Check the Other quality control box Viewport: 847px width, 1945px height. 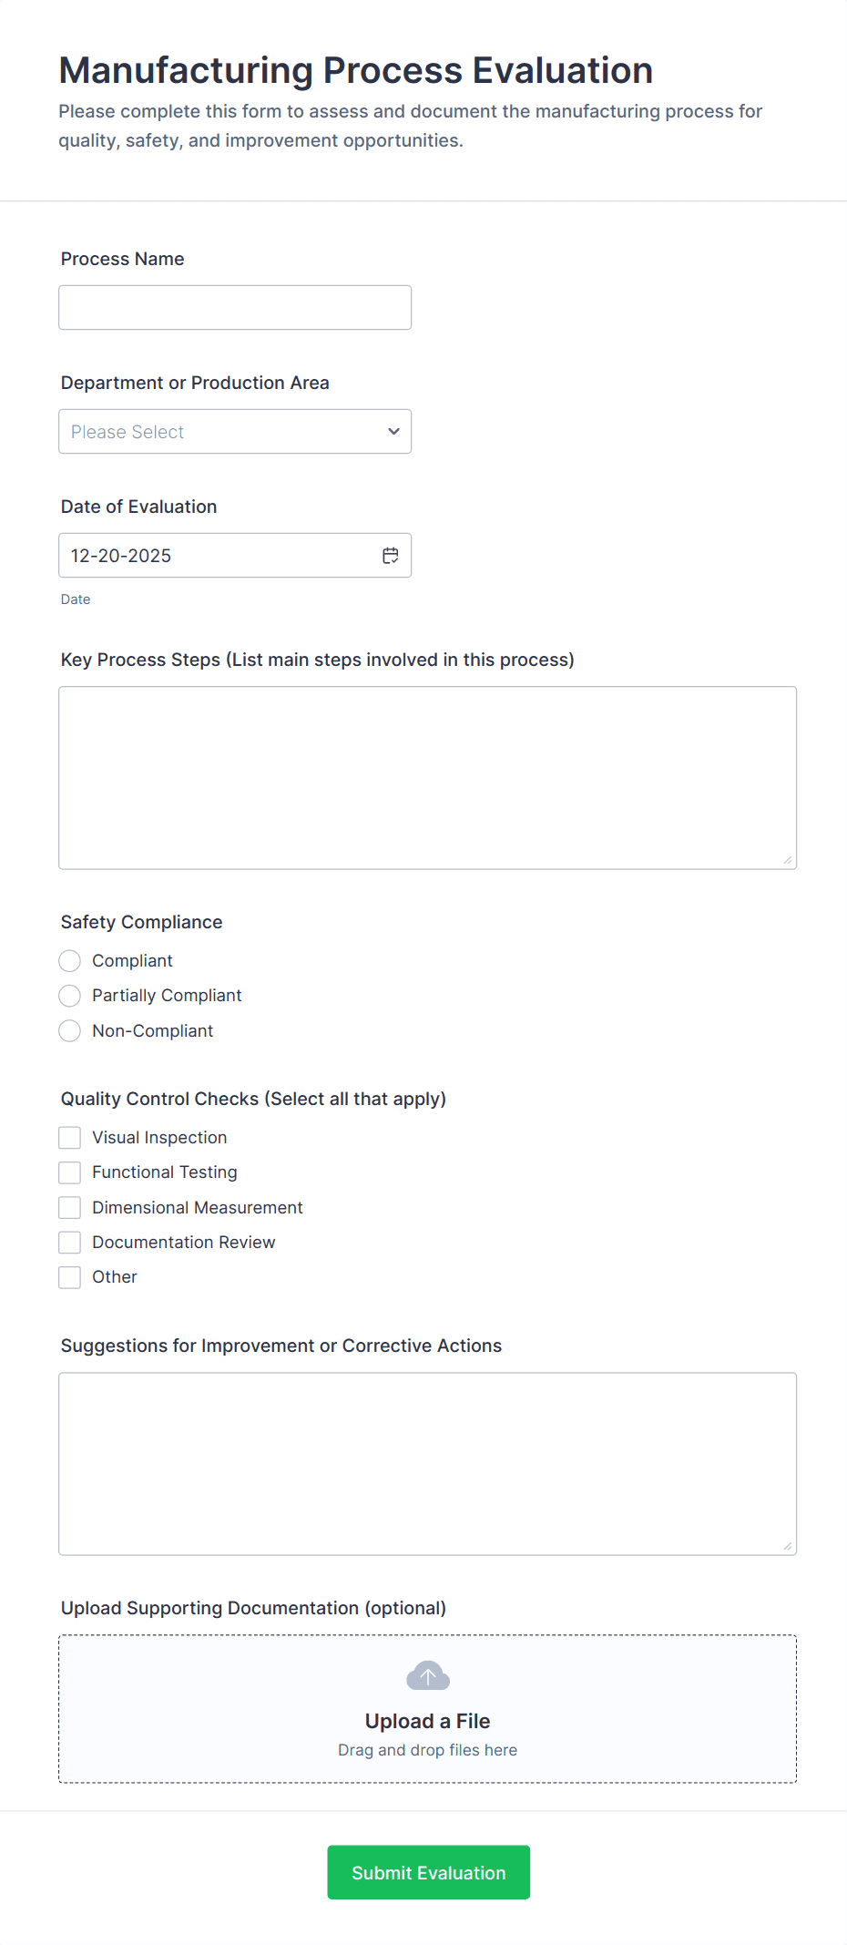tap(69, 1276)
